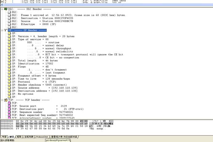Image resolution: width=213 pixels, height=142 pixels.
Task: Select the highlighted 'IP Header' tree row
Action: 27,30
